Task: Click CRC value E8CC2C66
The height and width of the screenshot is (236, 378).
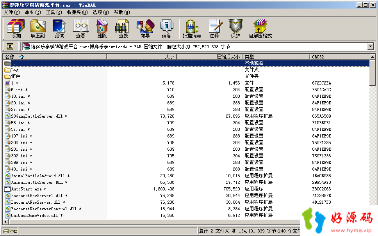Action: coord(321,189)
